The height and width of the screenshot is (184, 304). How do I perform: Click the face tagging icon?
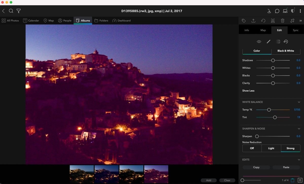(273, 21)
